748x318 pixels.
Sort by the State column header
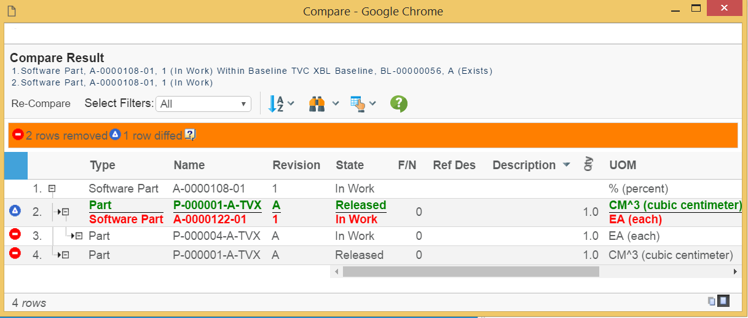[350, 165]
